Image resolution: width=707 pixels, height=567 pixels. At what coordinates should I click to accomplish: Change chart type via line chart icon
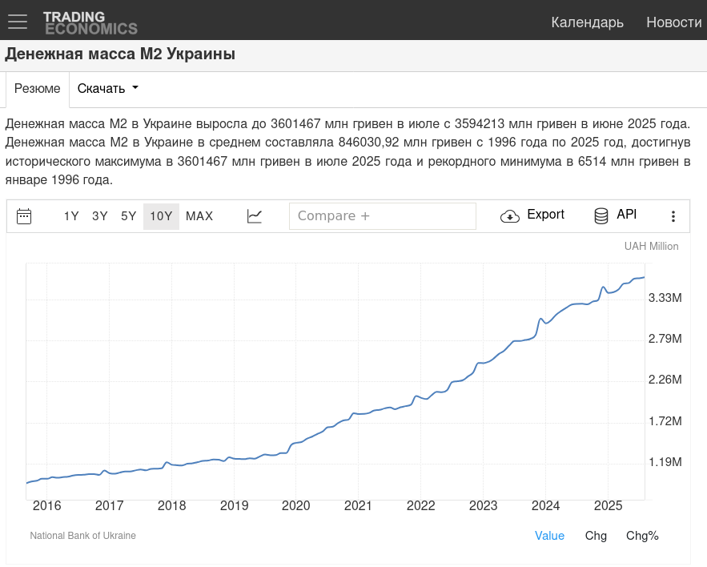click(x=255, y=216)
